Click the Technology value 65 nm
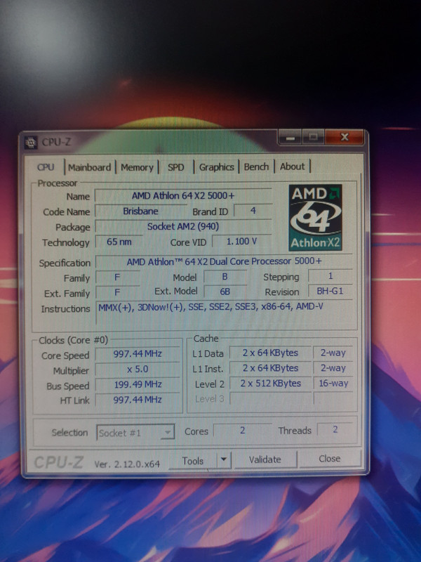Image resolution: width=421 pixels, height=562 pixels. [119, 242]
